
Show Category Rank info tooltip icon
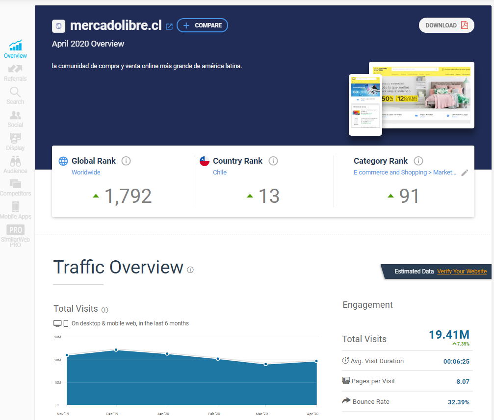coord(418,161)
